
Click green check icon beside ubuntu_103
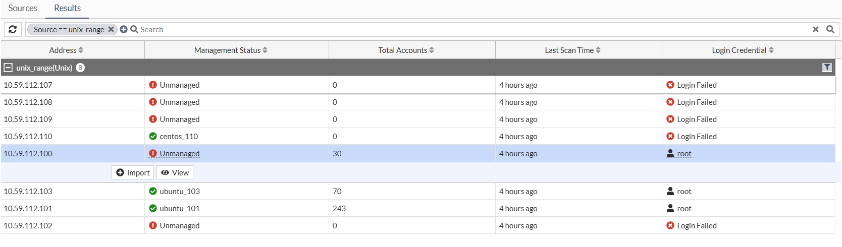153,191
